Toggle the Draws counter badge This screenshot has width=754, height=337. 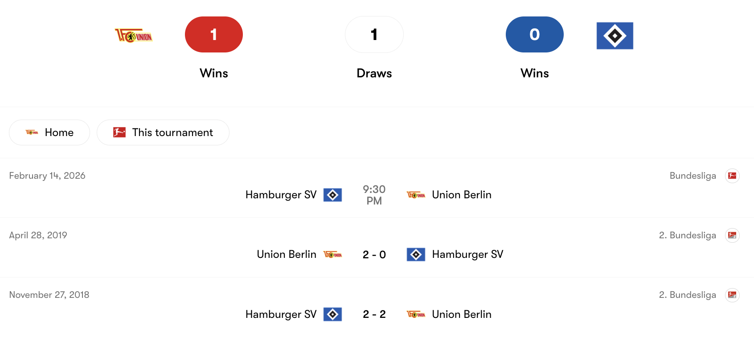click(374, 34)
